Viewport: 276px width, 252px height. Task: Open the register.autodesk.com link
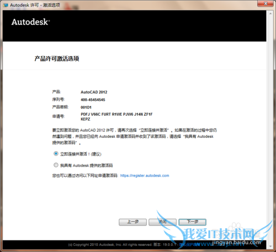coord(145,175)
